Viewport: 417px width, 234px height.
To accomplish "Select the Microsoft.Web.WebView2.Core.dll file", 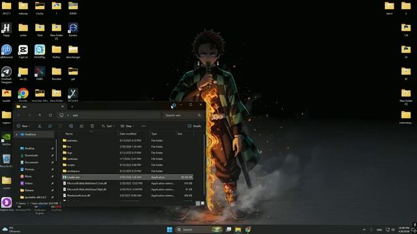I will click(x=128, y=183).
